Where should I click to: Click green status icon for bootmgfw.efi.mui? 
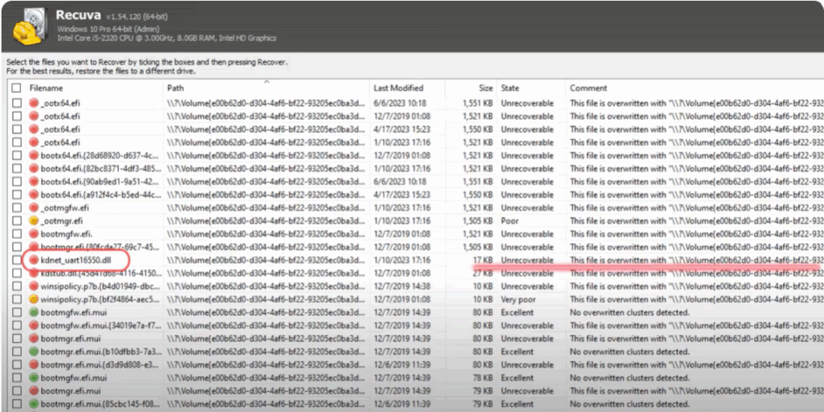(x=35, y=313)
